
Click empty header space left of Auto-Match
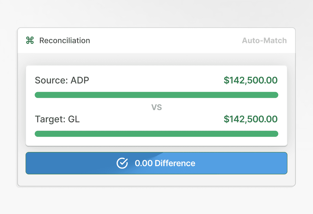point(166,41)
